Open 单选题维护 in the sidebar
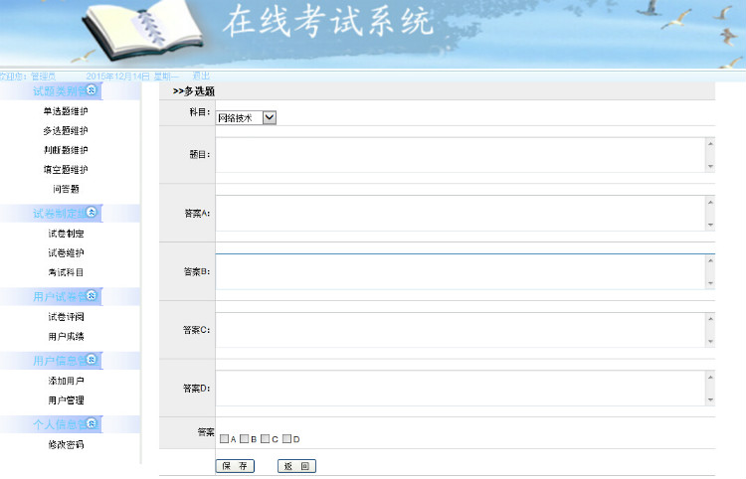746x479 pixels. point(66,111)
